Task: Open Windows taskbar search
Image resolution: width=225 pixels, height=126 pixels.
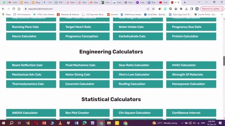Action: pyautogui.click(x=11, y=123)
